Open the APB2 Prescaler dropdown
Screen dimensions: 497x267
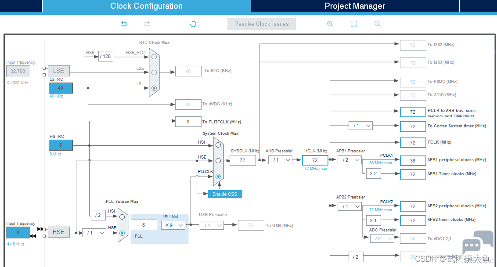pyautogui.click(x=349, y=206)
